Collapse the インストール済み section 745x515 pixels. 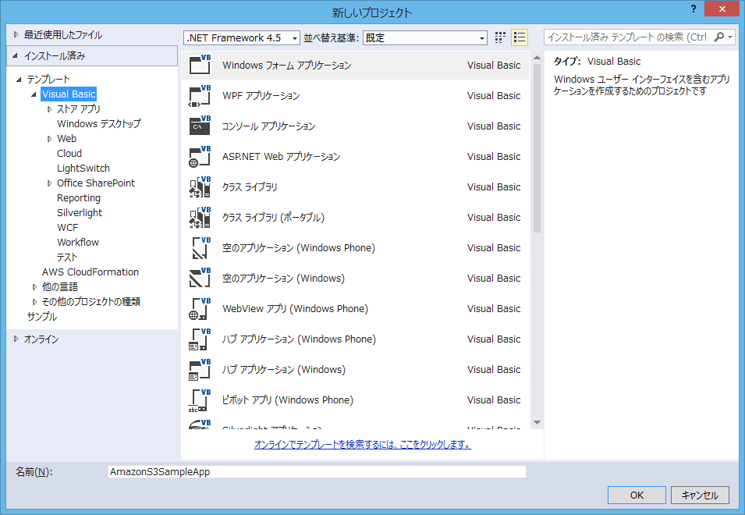pos(16,55)
